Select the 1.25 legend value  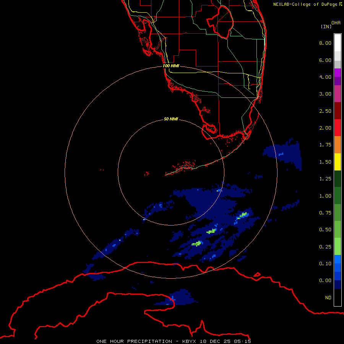point(325,179)
